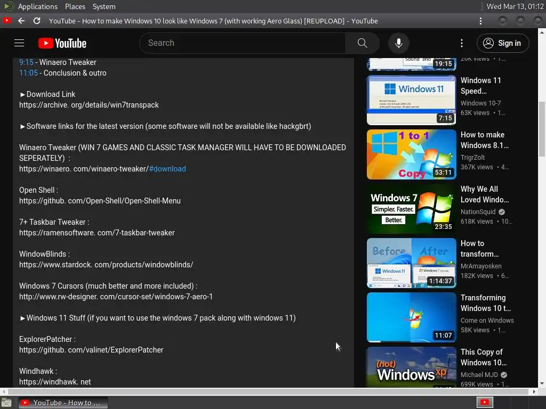Open the (not) Windows XP thumbnail
This screenshot has width=546, height=409.
[411, 367]
